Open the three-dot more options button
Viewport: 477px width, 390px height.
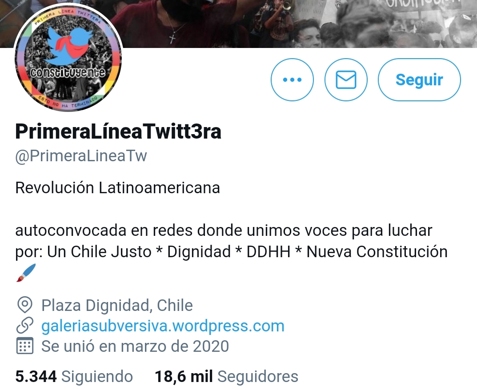pyautogui.click(x=292, y=80)
